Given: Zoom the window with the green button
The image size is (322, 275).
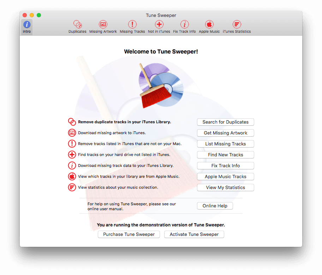Looking at the screenshot, I should click(39, 15).
